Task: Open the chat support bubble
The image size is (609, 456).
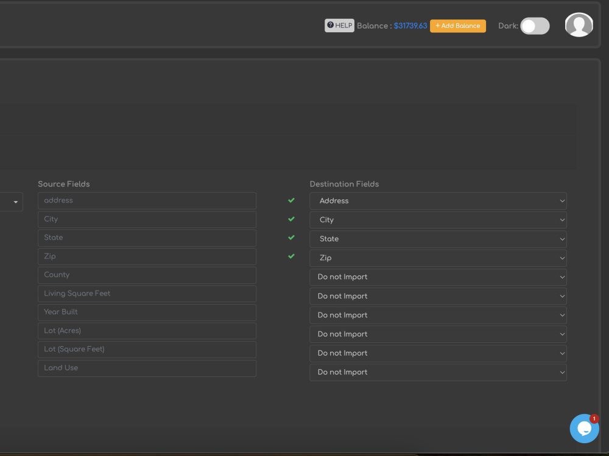Action: [584, 429]
